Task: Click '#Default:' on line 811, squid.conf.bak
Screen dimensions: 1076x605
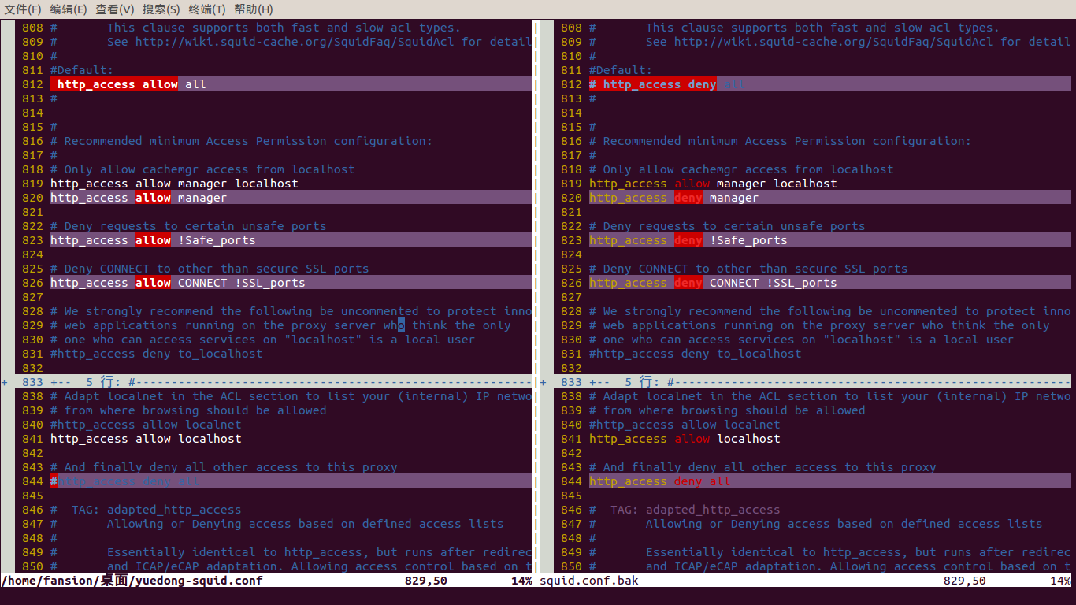Action: coord(621,70)
